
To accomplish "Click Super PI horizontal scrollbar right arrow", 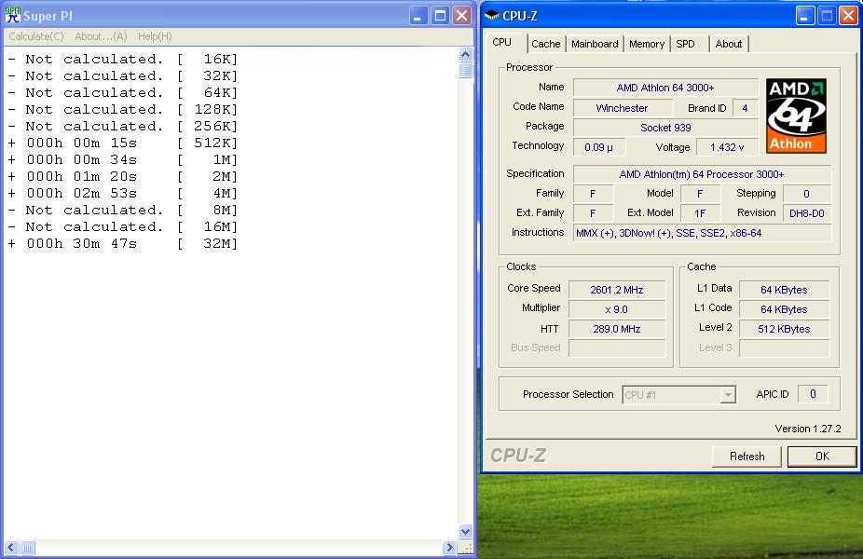I will point(449,548).
